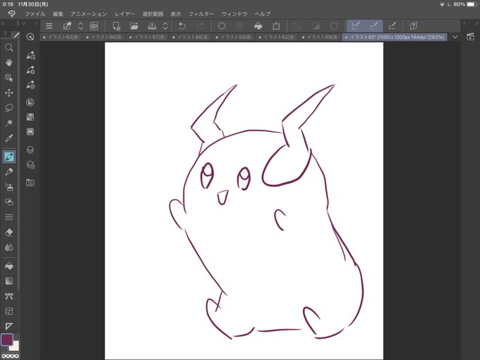Open the Clip Studio launcher icon
Viewport: 480px width, 360px height.
pos(94,26)
